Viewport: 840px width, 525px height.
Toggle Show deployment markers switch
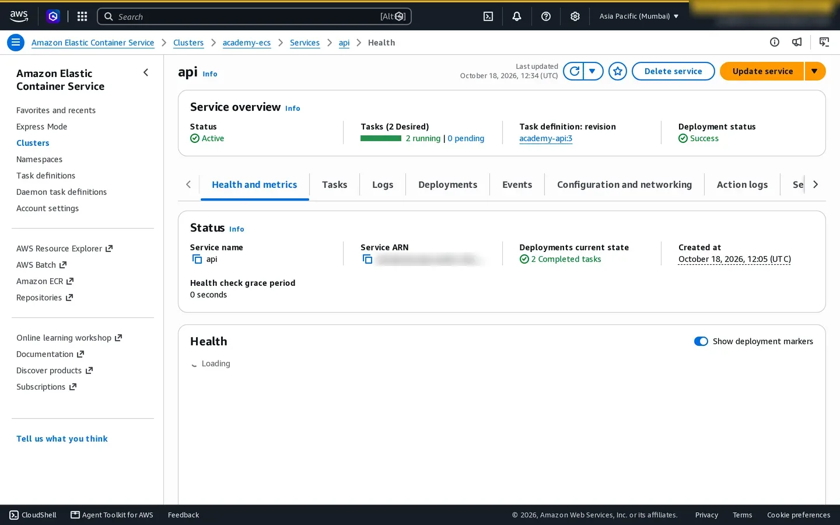click(x=701, y=341)
